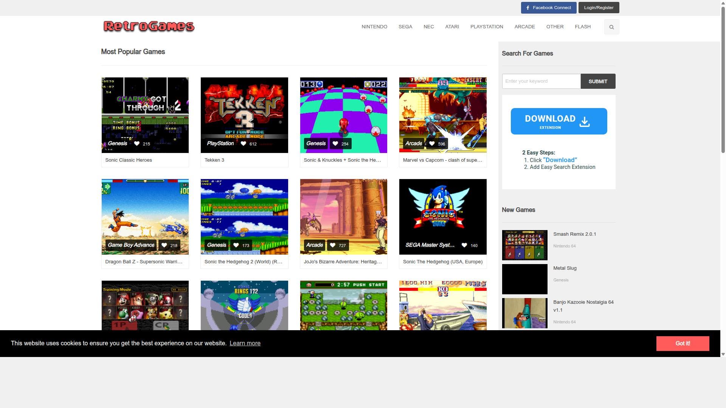The height and width of the screenshot is (408, 726).
Task: Click heart icon on JoJo's Bizarre Adventure
Action: click(332, 245)
